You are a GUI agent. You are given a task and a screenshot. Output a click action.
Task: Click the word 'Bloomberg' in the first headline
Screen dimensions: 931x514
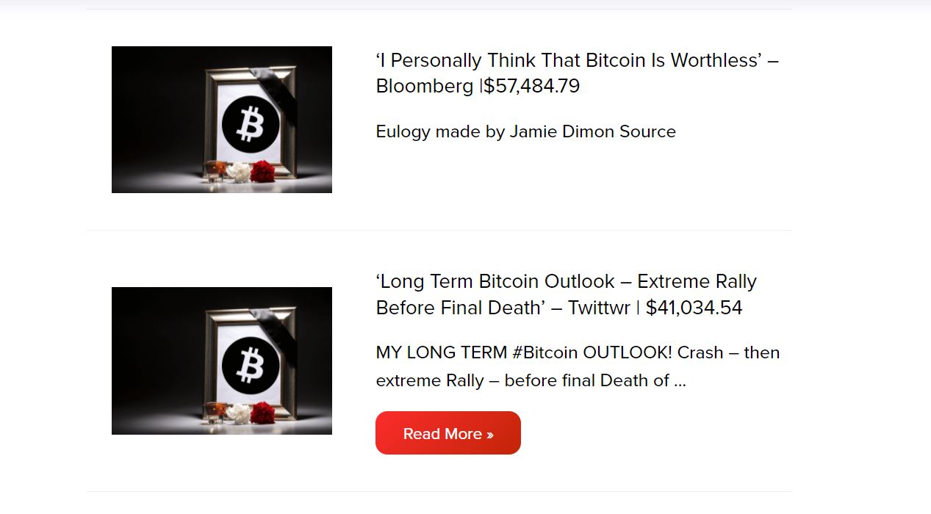(x=425, y=87)
